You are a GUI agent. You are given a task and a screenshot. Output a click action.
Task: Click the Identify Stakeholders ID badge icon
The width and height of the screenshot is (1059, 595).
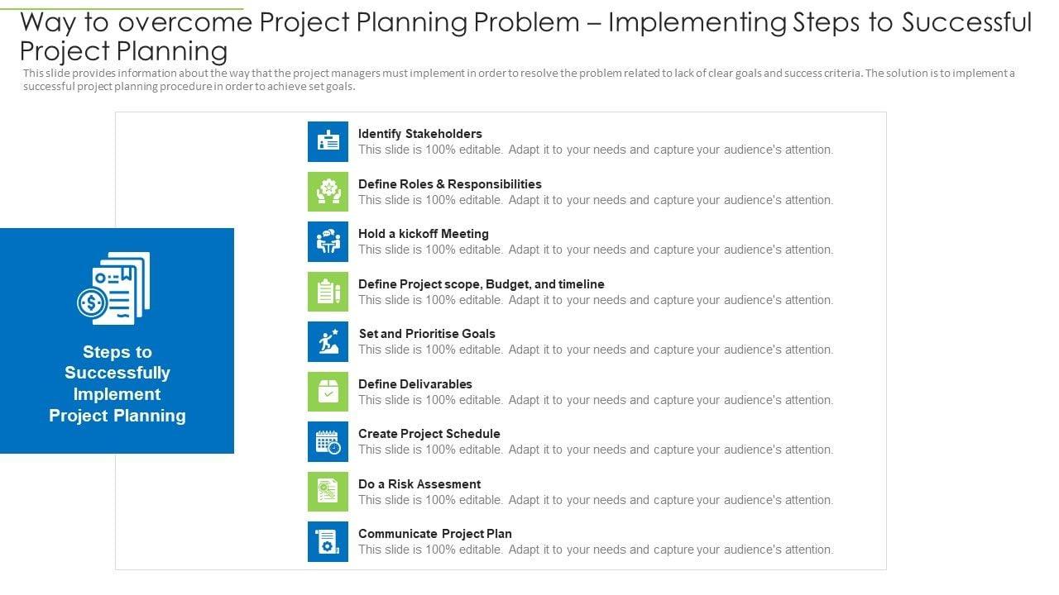(328, 141)
